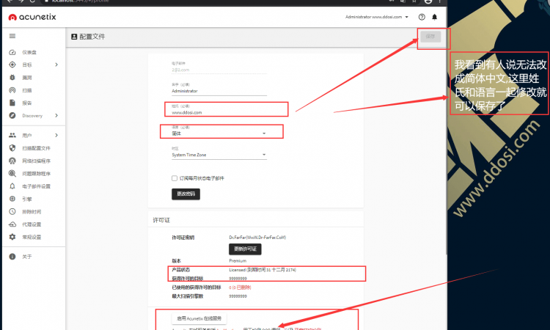This screenshot has width=550, height=330.
Task: Open the 排除时间 menu item
Action: click(32, 211)
